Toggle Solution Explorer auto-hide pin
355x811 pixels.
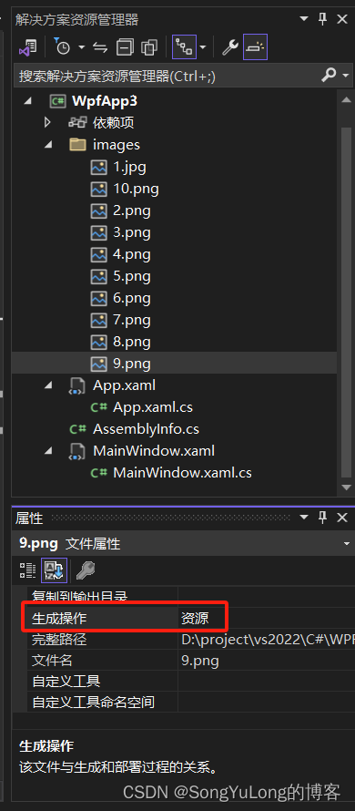[323, 20]
